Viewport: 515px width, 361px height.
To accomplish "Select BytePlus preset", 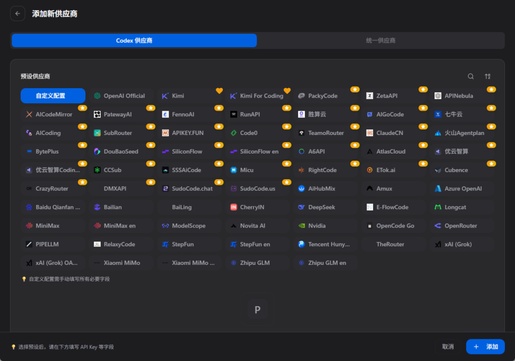I will tap(53, 151).
